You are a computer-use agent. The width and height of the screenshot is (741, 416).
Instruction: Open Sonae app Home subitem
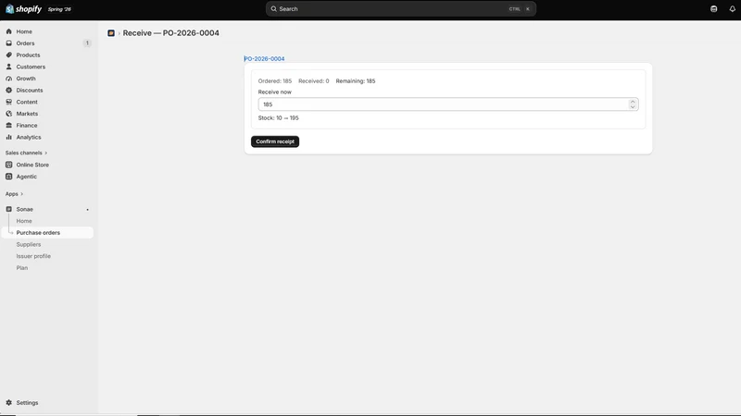(x=24, y=221)
